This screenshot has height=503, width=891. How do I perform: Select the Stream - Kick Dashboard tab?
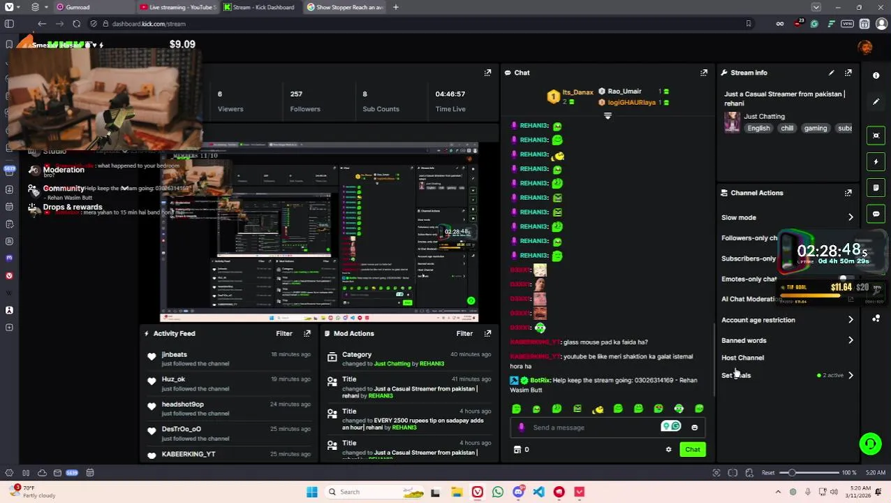[262, 7]
